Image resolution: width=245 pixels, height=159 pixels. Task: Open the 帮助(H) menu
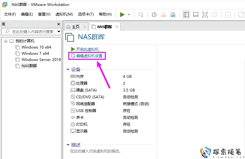click(x=105, y=14)
